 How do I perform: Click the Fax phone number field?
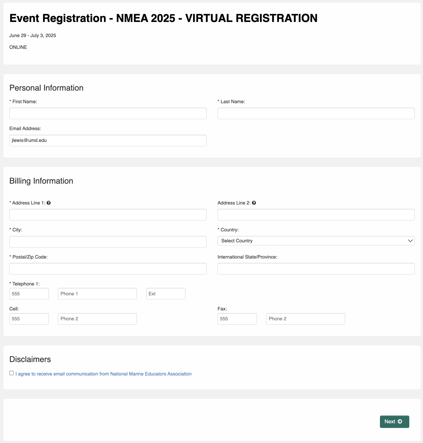(305, 319)
